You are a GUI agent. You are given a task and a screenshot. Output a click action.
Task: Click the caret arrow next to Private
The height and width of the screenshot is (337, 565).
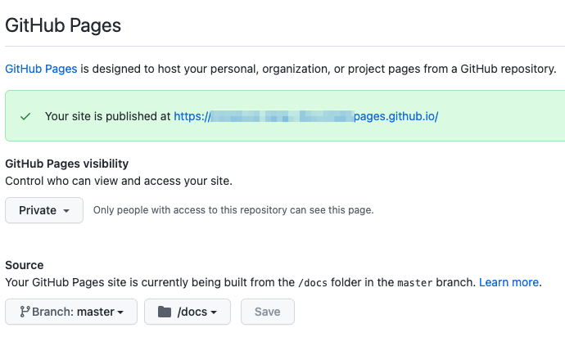point(66,211)
